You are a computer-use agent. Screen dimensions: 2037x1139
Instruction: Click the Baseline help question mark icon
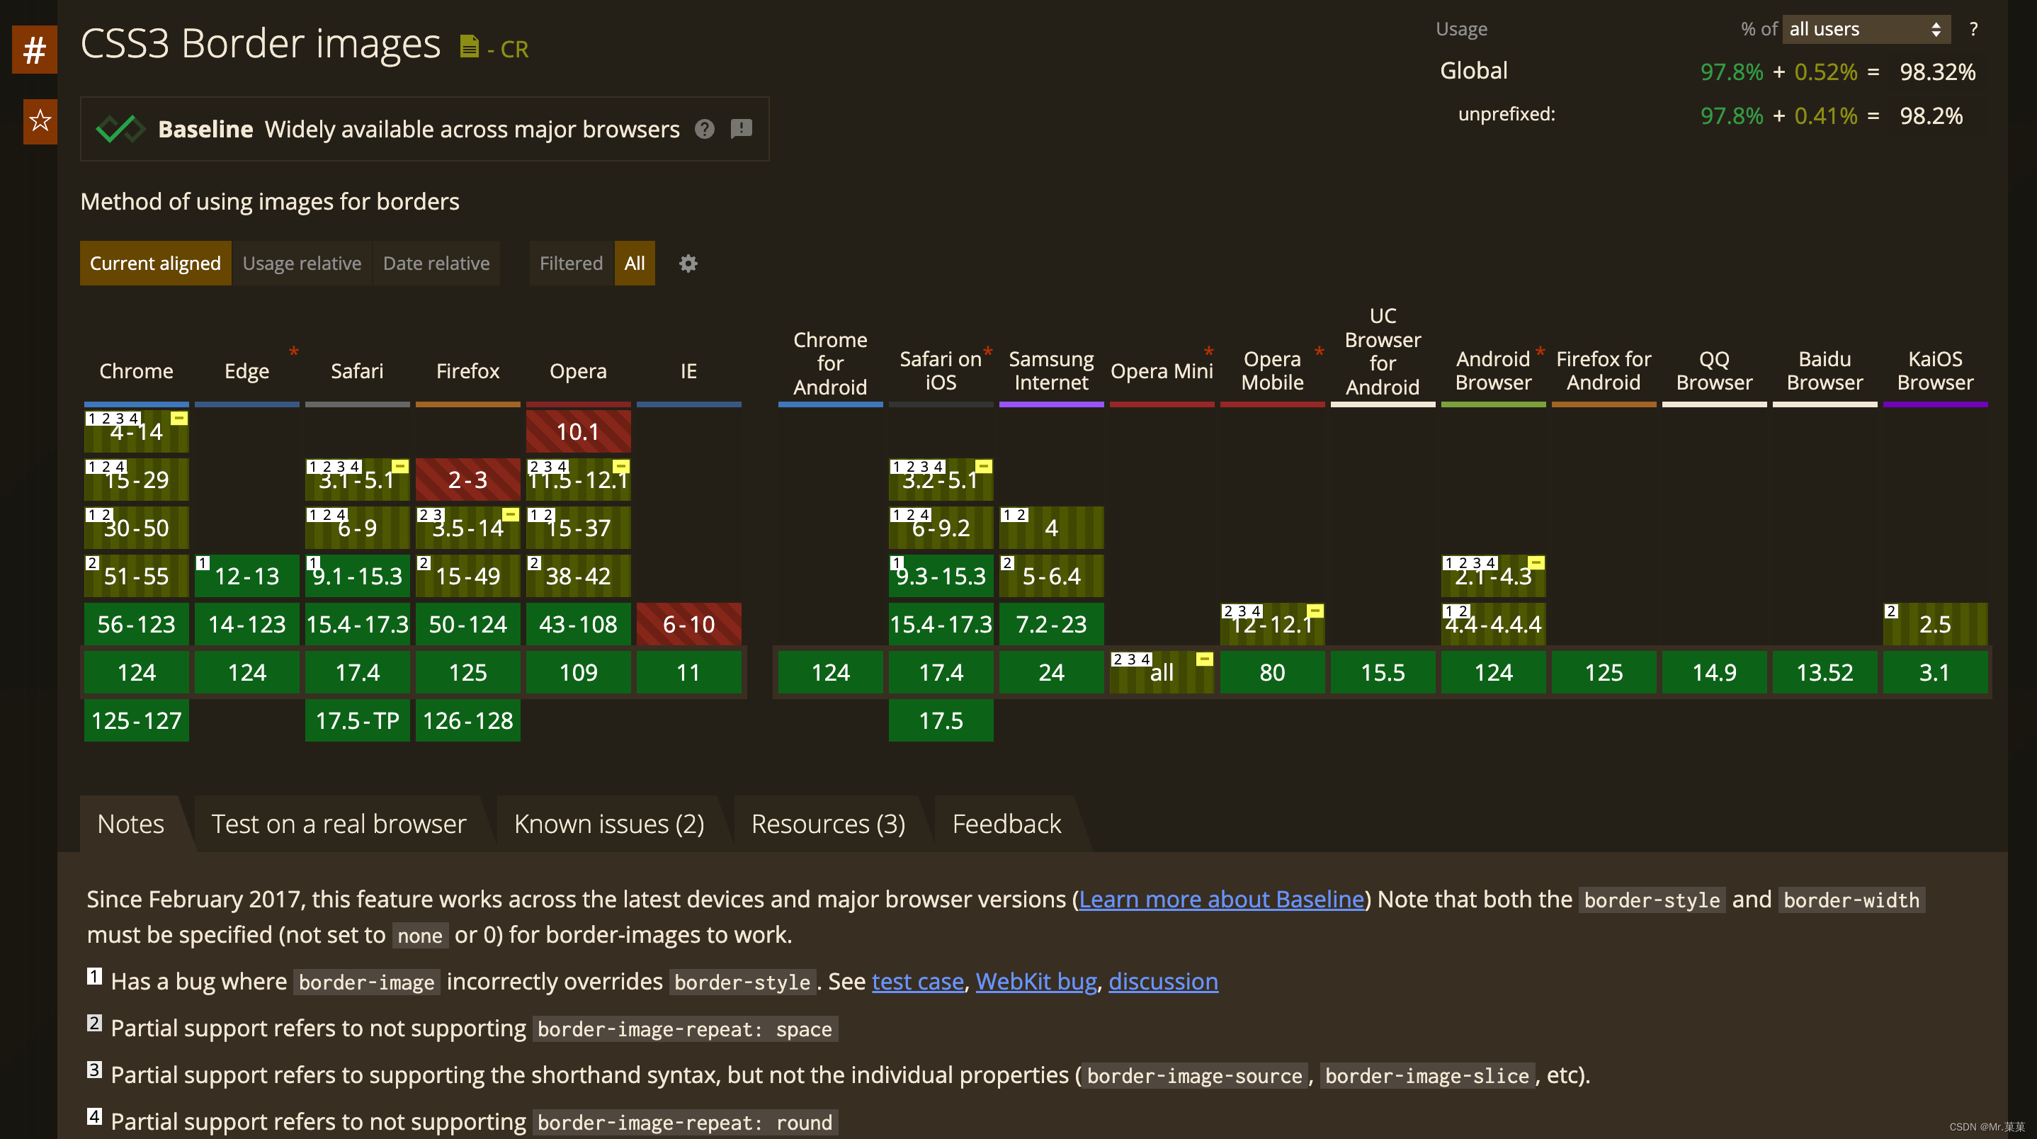(705, 129)
